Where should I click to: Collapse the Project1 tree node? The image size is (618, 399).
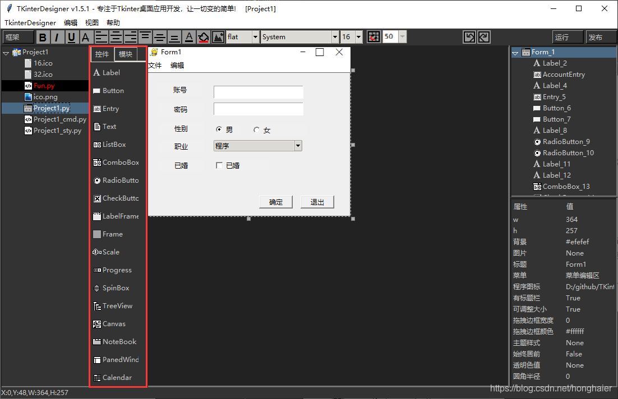6,52
